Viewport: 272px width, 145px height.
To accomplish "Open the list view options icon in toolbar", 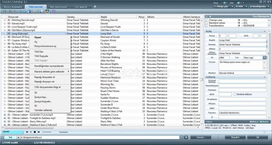I will 4,11.
